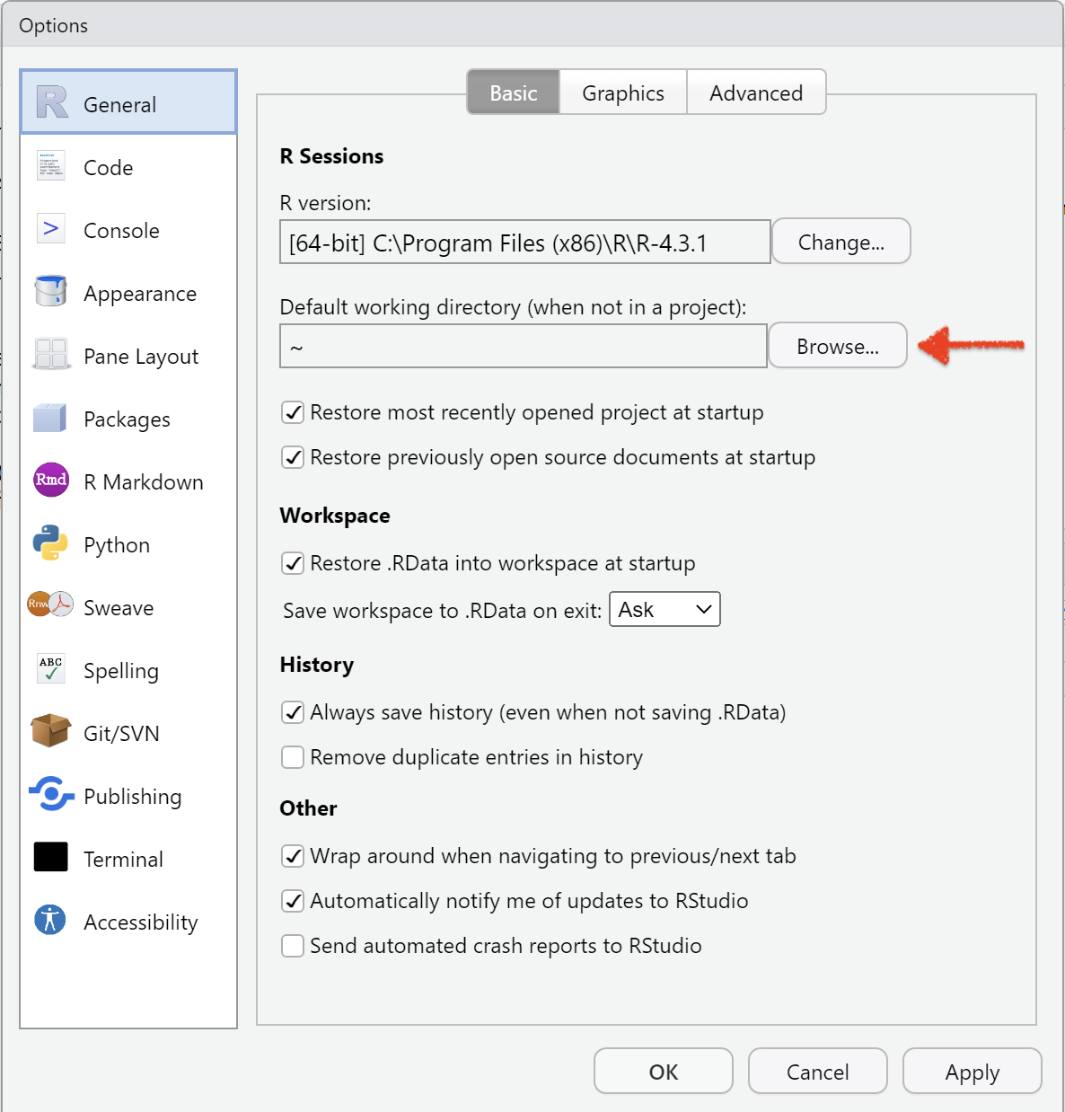Open the Pane Layout grid icon
Viewport: 1065px width, 1112px height.
pyautogui.click(x=51, y=354)
